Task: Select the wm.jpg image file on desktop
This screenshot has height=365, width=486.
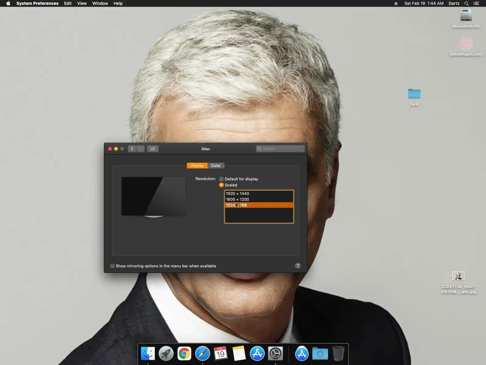Action: pos(458,283)
